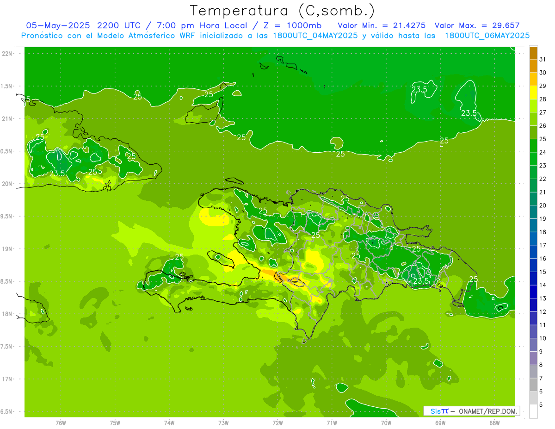
Task: Click the "20N" latitude axis label
Action: tap(7, 184)
